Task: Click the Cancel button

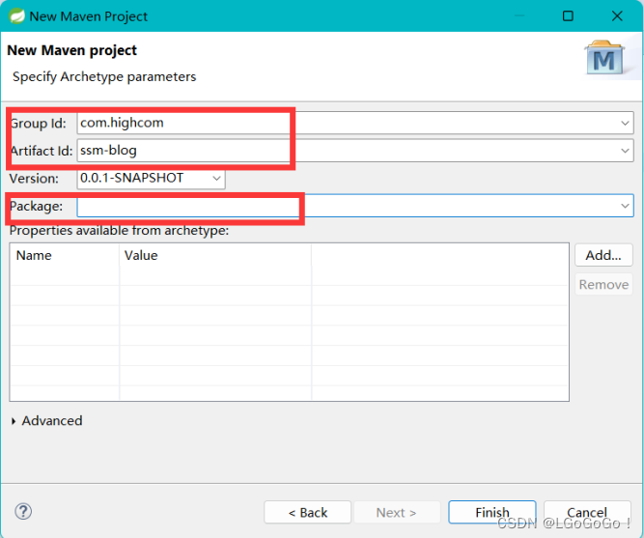Action: tap(587, 512)
